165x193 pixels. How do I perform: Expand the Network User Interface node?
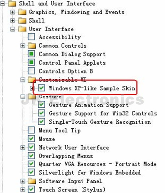(x=23, y=147)
